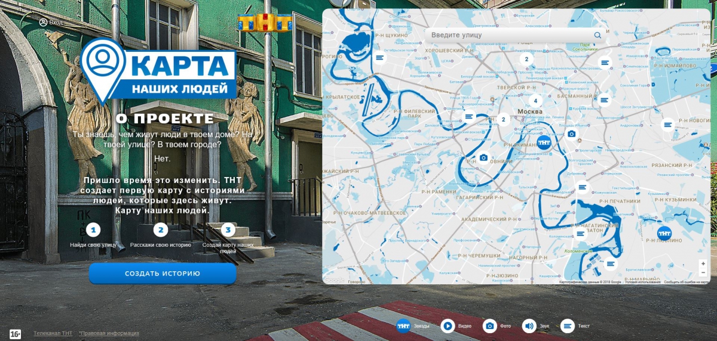717x341 pixels.
Task: Open the text marker near Сокольники
Action: click(x=605, y=62)
